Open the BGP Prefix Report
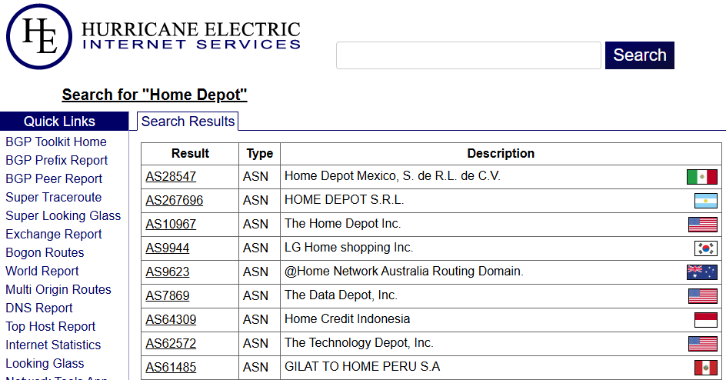This screenshot has height=380, width=726. coord(57,160)
